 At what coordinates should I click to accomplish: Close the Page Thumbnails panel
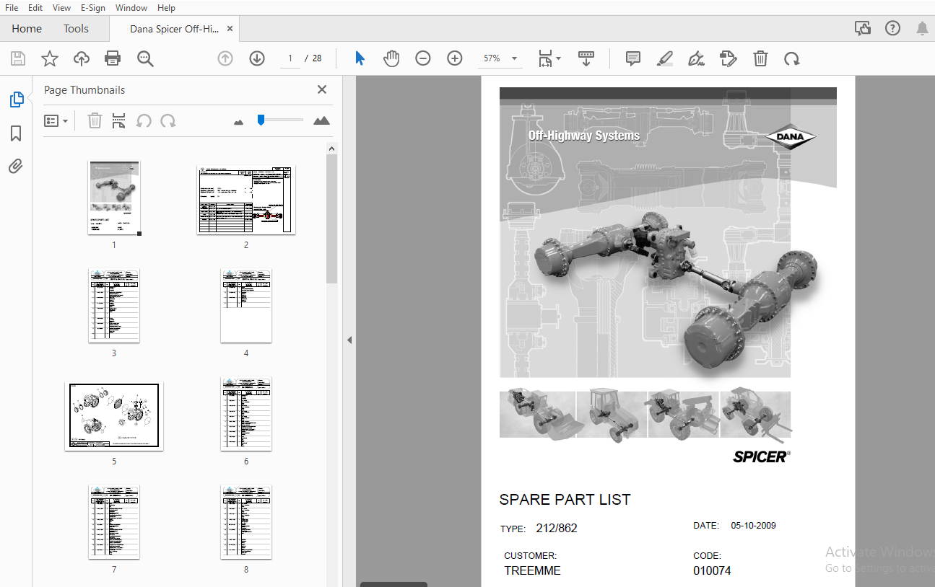322,89
